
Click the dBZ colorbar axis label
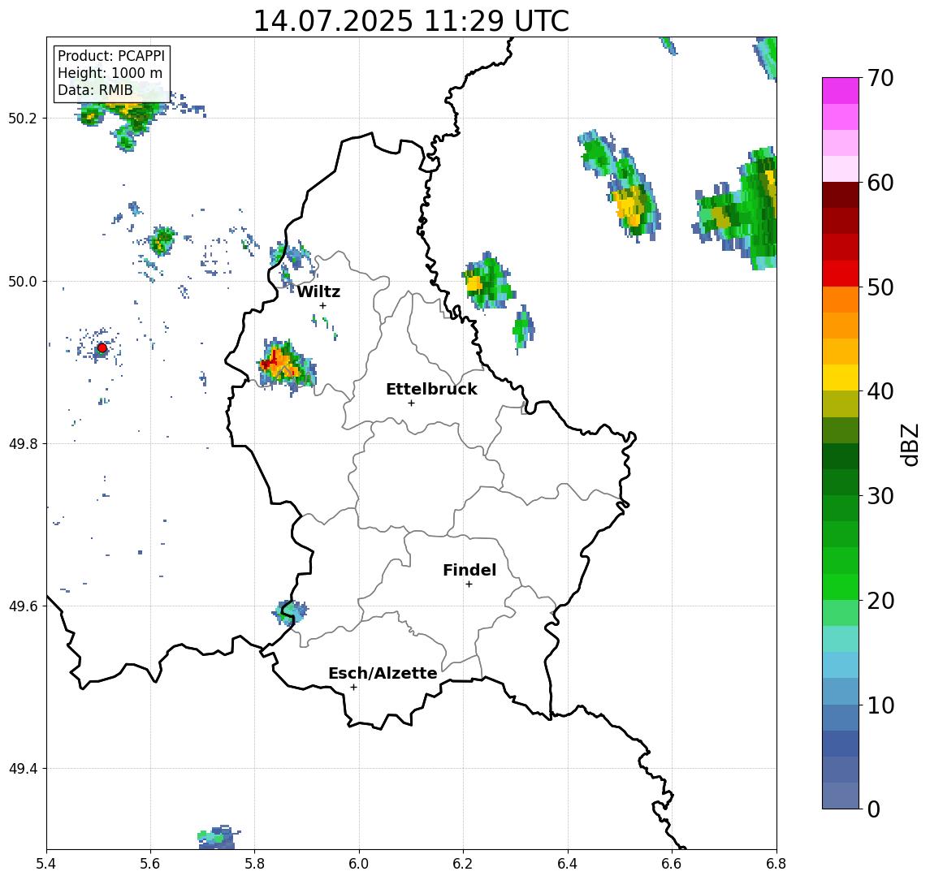(911, 444)
